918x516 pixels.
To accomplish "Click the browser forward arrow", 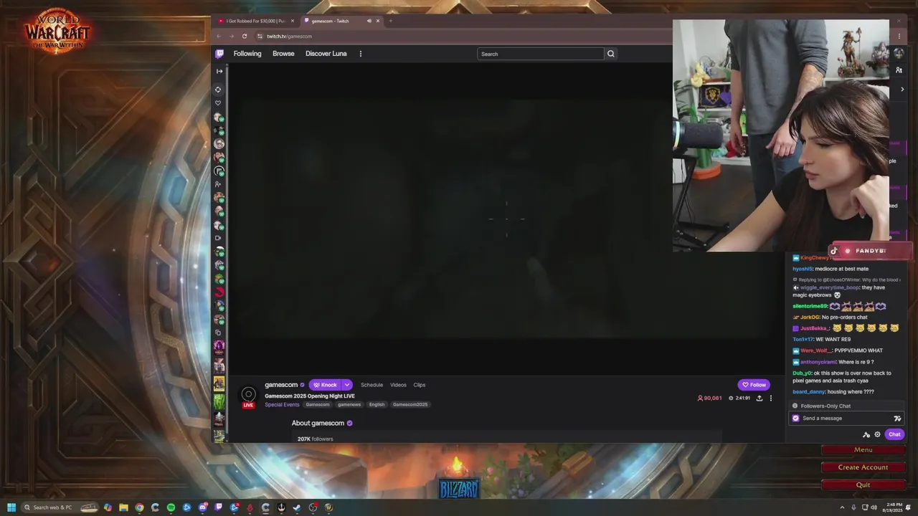I will [x=232, y=36].
